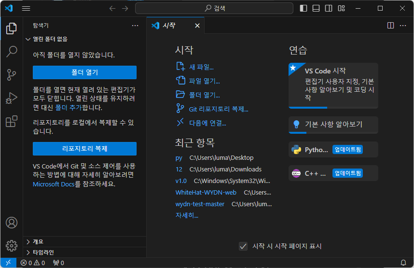Open recent WhiteHat-WYDN-web folder
The height and width of the screenshot is (268, 414).
[206, 193]
